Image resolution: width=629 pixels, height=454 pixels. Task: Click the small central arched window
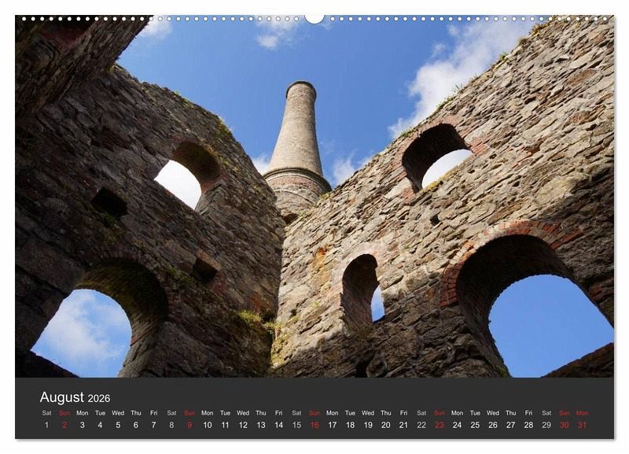(363, 291)
